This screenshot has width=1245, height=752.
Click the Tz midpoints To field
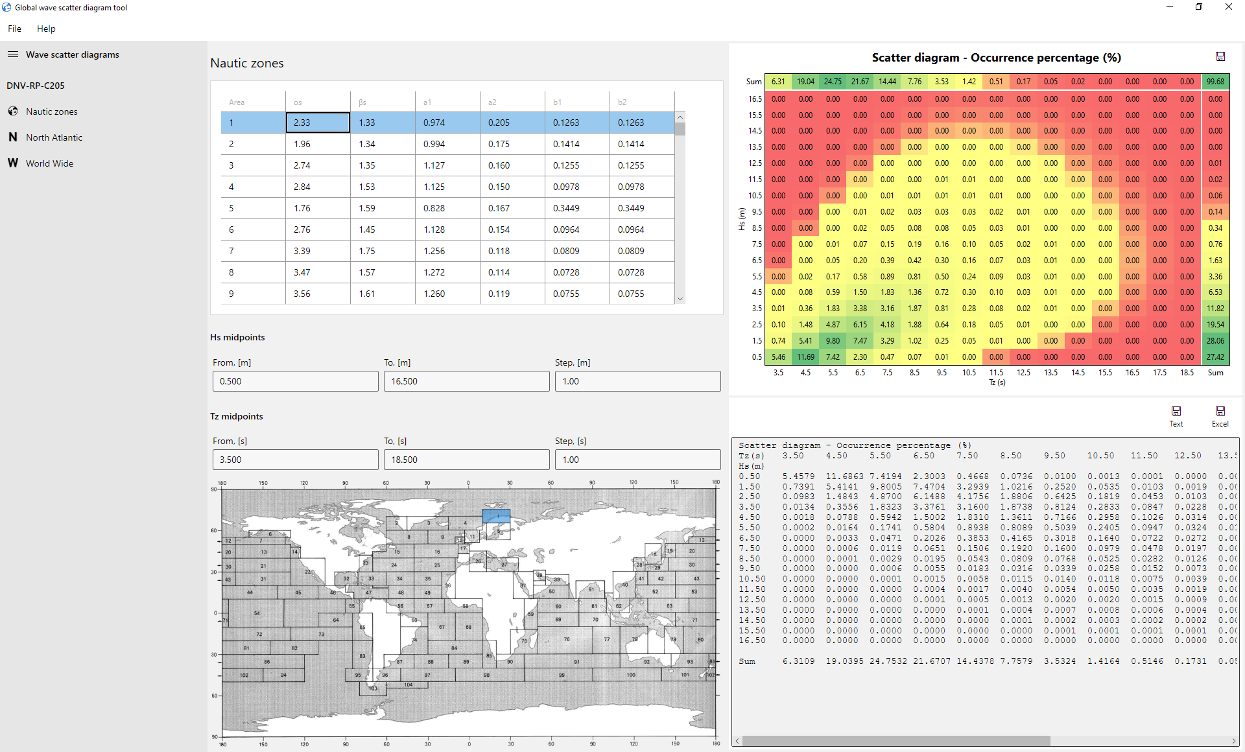coord(466,460)
